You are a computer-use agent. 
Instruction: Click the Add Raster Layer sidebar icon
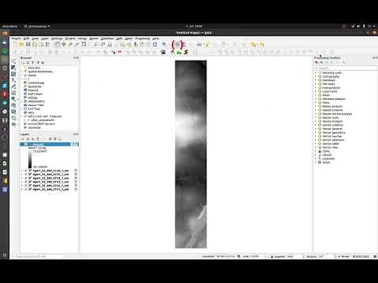coord(13,68)
